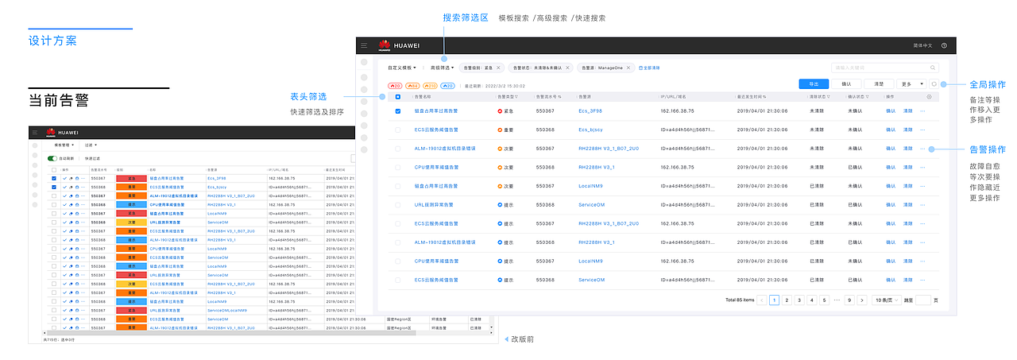
Task: Remove 告警源: ManageOne filter chip
Action: (x=628, y=68)
